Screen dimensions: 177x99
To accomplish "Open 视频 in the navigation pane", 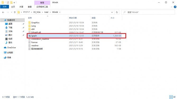I will point(10,39).
